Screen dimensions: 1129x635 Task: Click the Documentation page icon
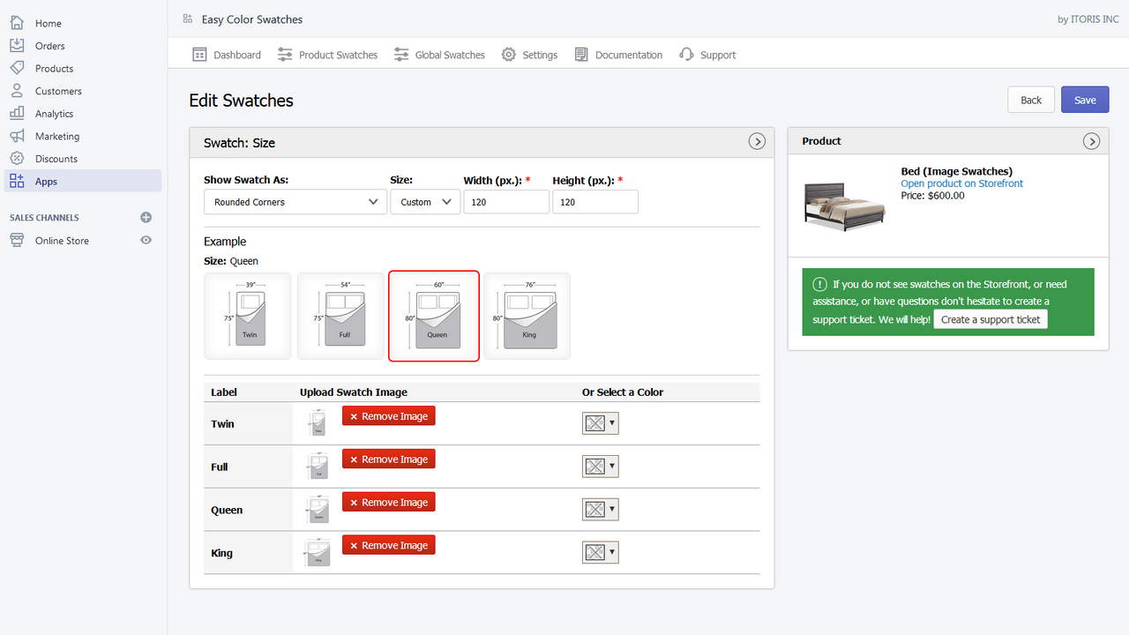(581, 55)
